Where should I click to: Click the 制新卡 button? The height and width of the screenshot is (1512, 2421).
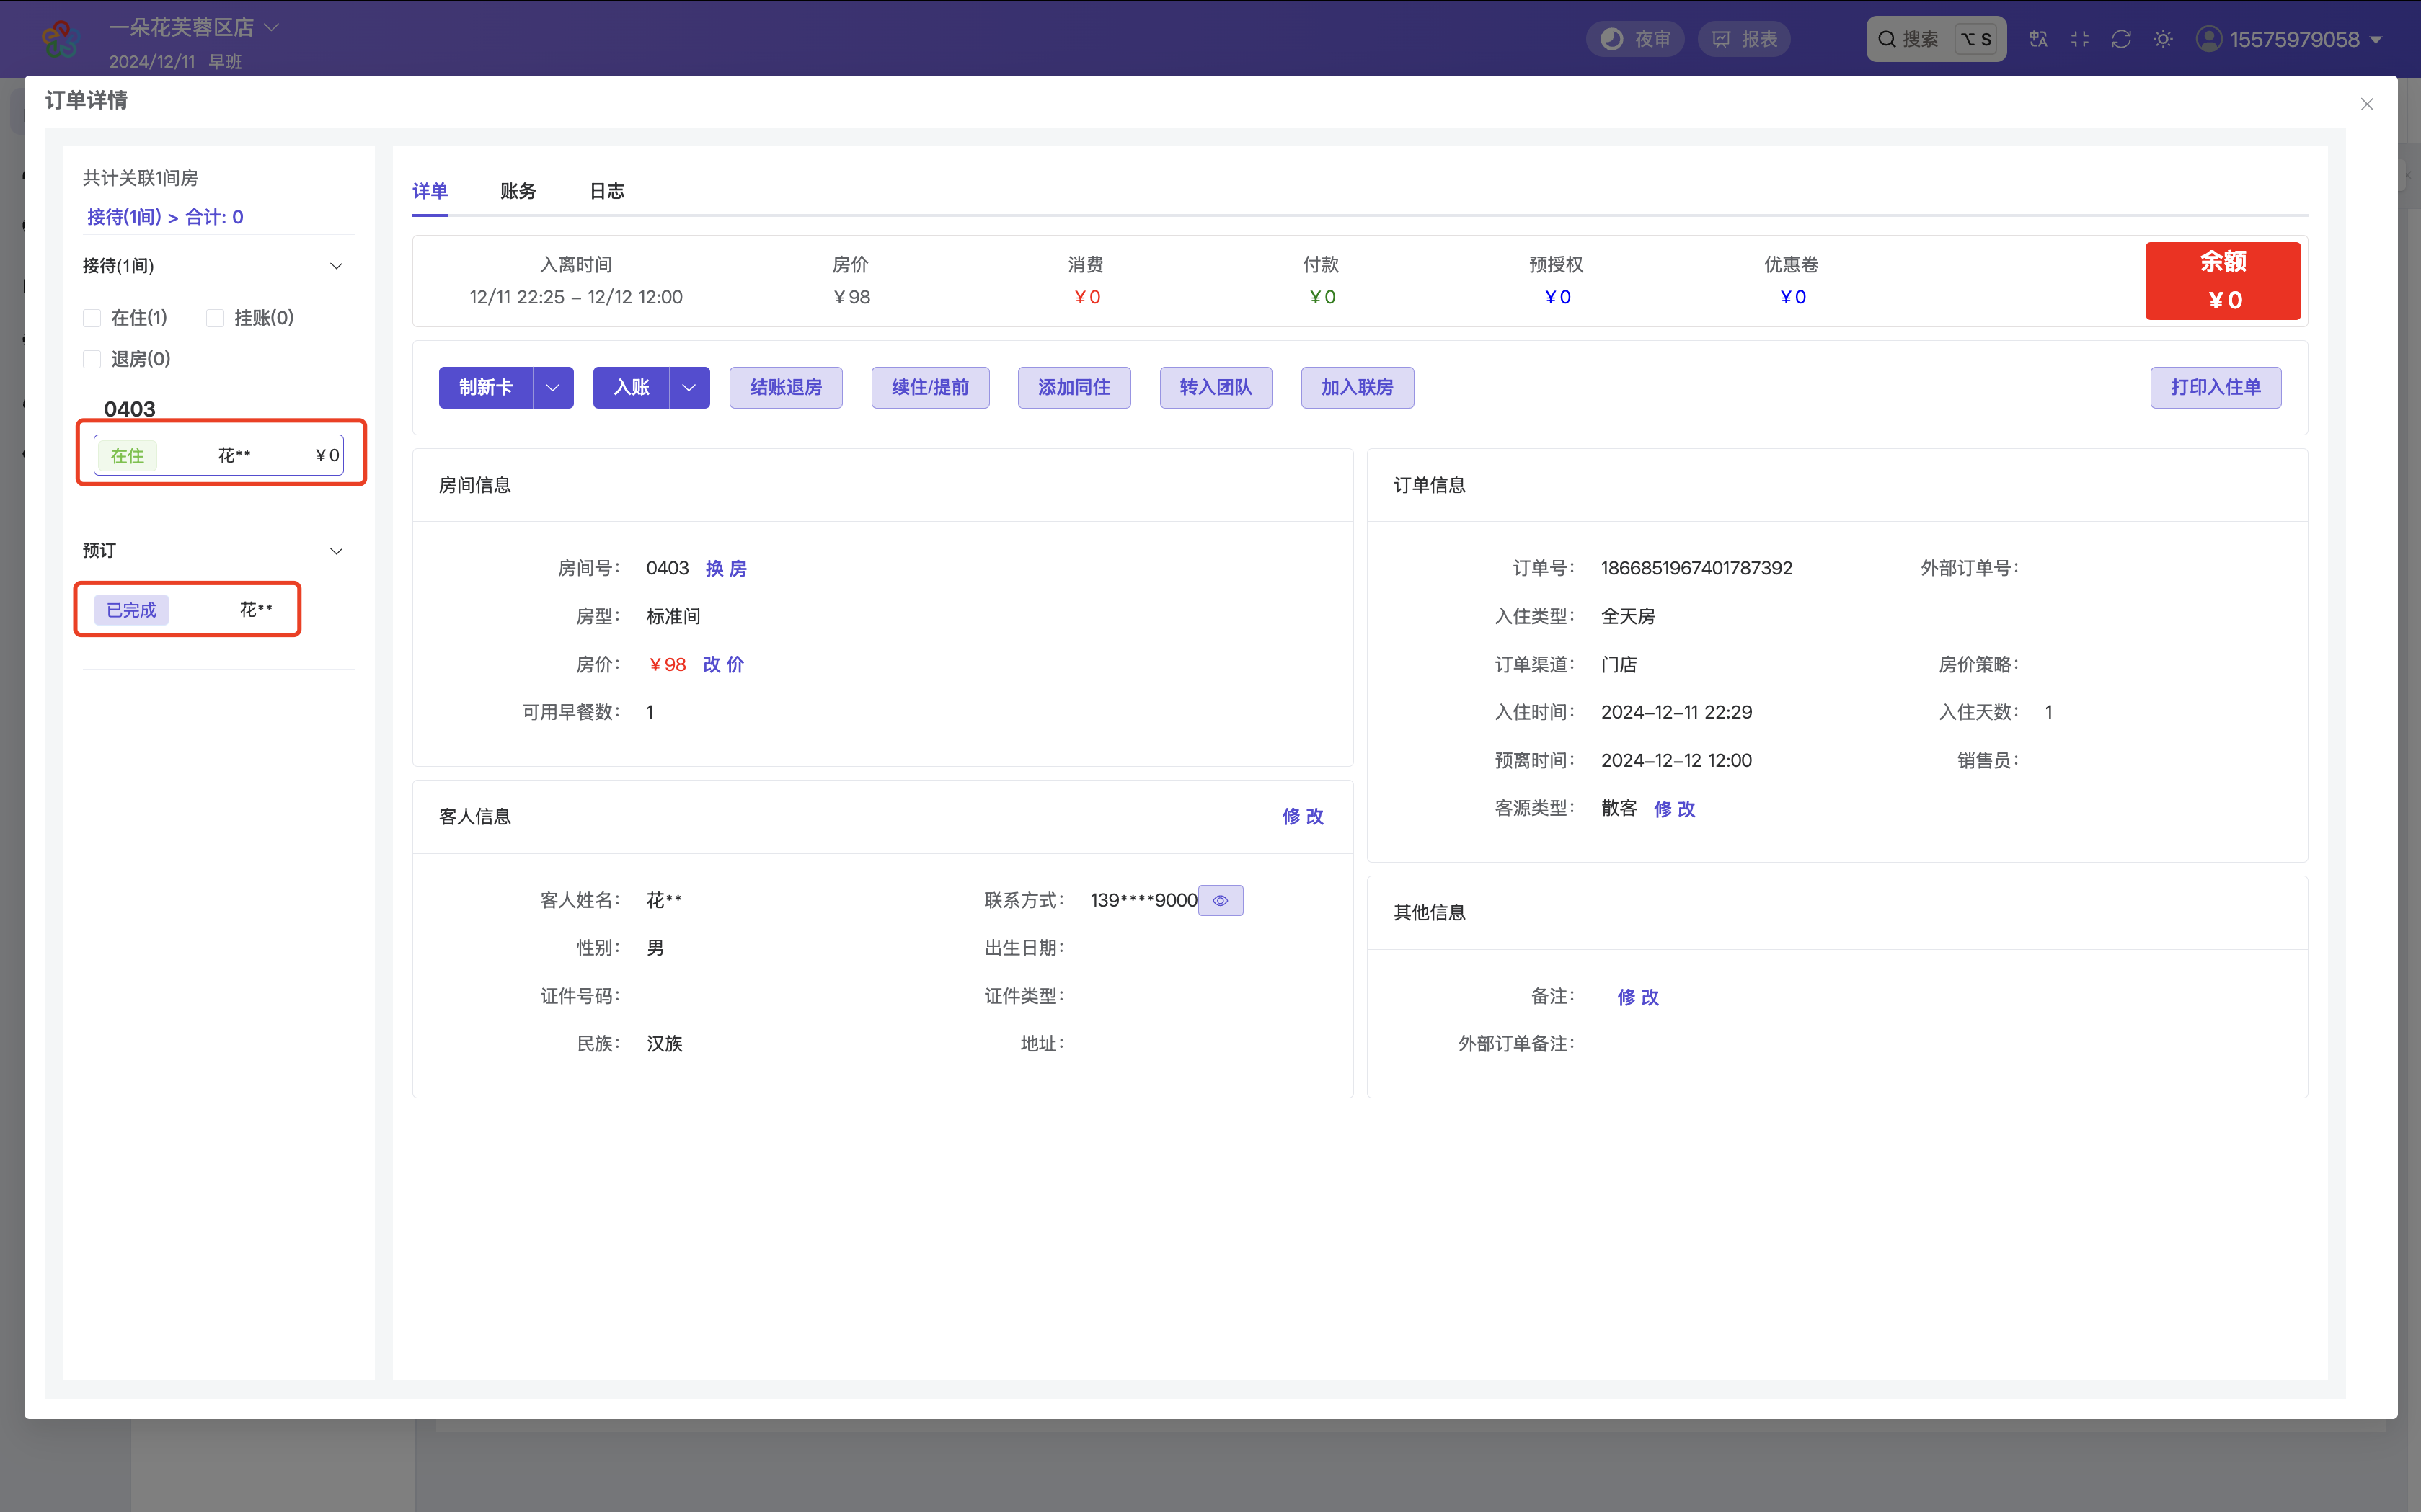[486, 387]
